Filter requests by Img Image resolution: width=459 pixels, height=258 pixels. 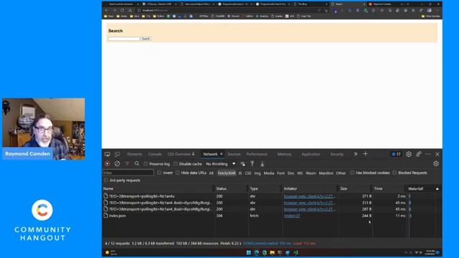257,173
